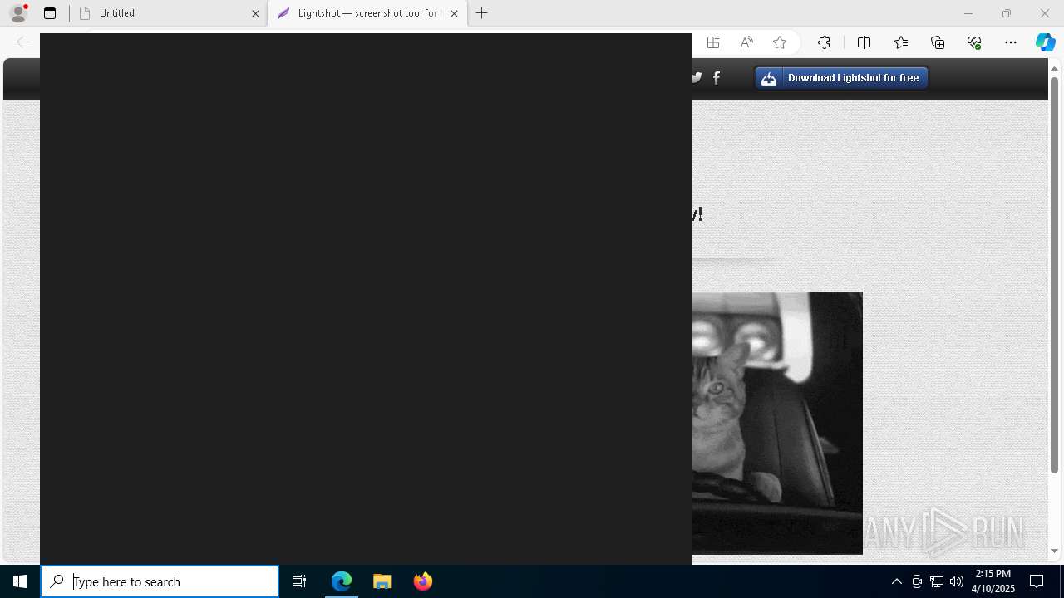Open the Meet Now tray icon
The height and width of the screenshot is (598, 1064).
point(917,581)
